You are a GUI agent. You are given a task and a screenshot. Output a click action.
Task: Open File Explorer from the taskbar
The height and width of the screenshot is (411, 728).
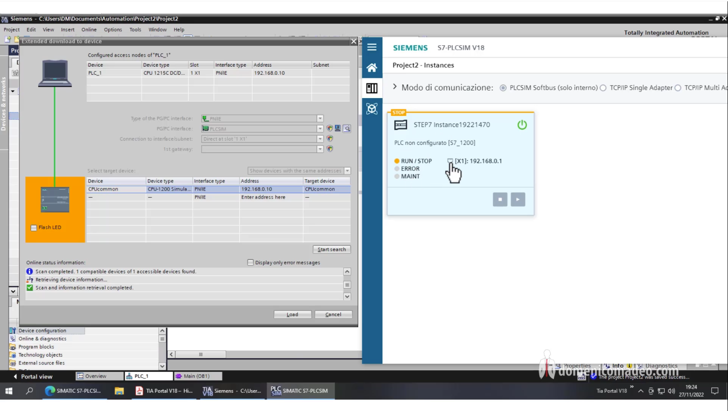click(119, 391)
